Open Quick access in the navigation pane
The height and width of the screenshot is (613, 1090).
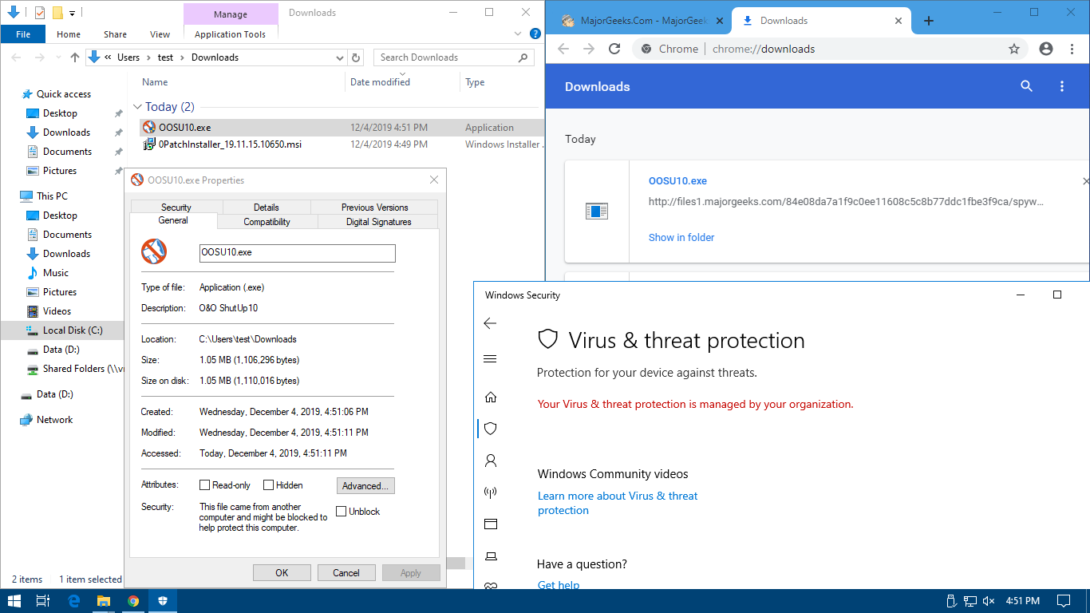(64, 94)
